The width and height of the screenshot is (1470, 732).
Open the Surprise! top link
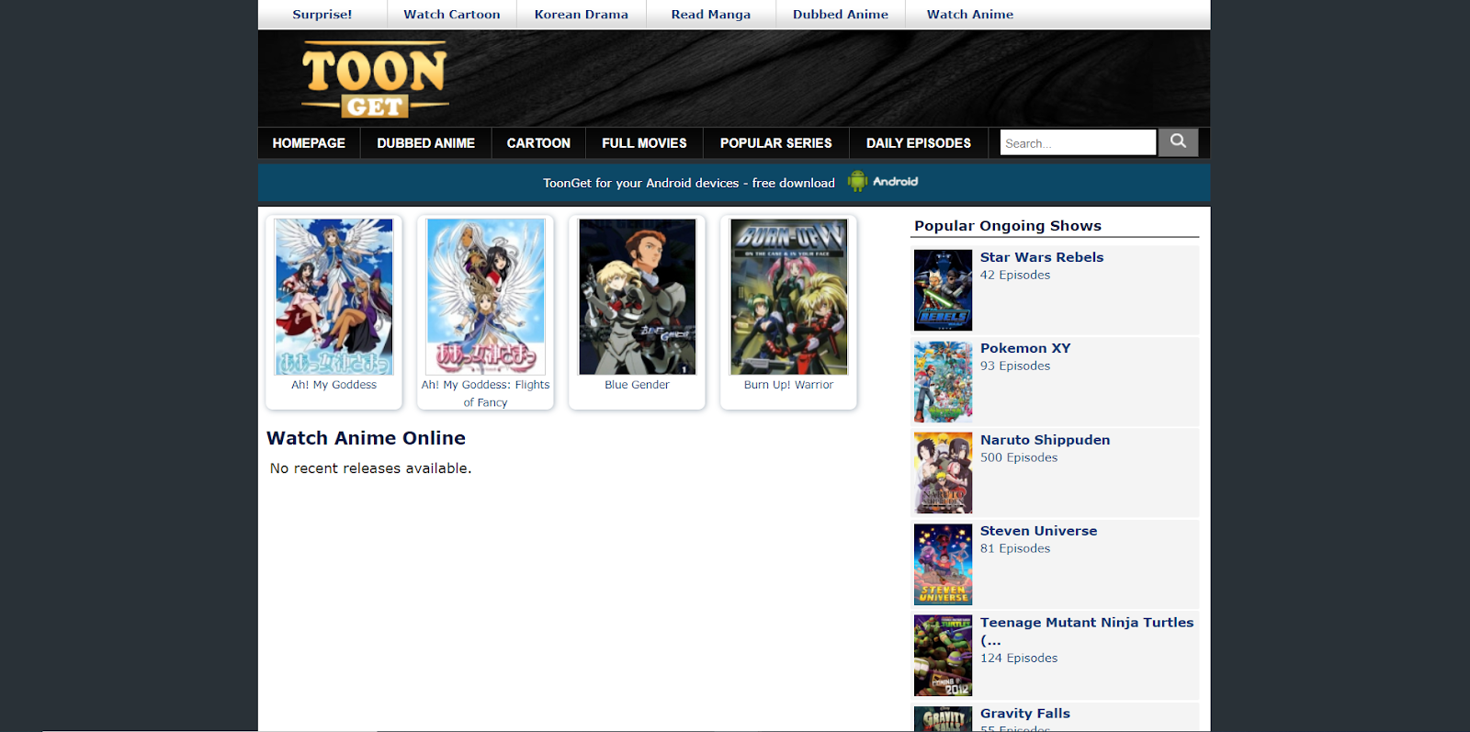pos(322,15)
